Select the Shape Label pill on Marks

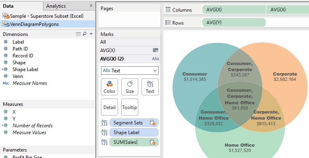pos(134,133)
